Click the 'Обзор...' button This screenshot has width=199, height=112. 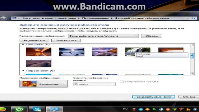pos(151,36)
